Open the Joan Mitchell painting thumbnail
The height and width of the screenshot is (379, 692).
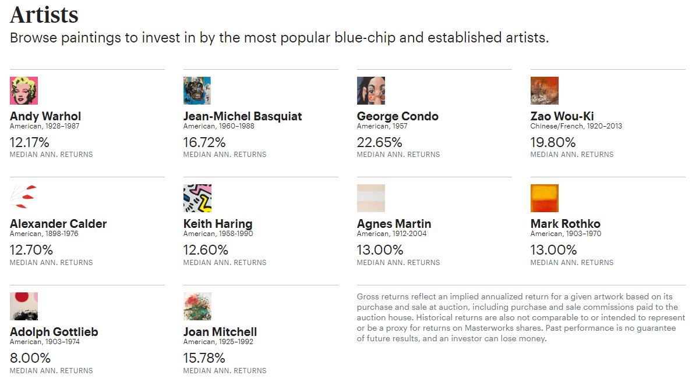(x=197, y=306)
